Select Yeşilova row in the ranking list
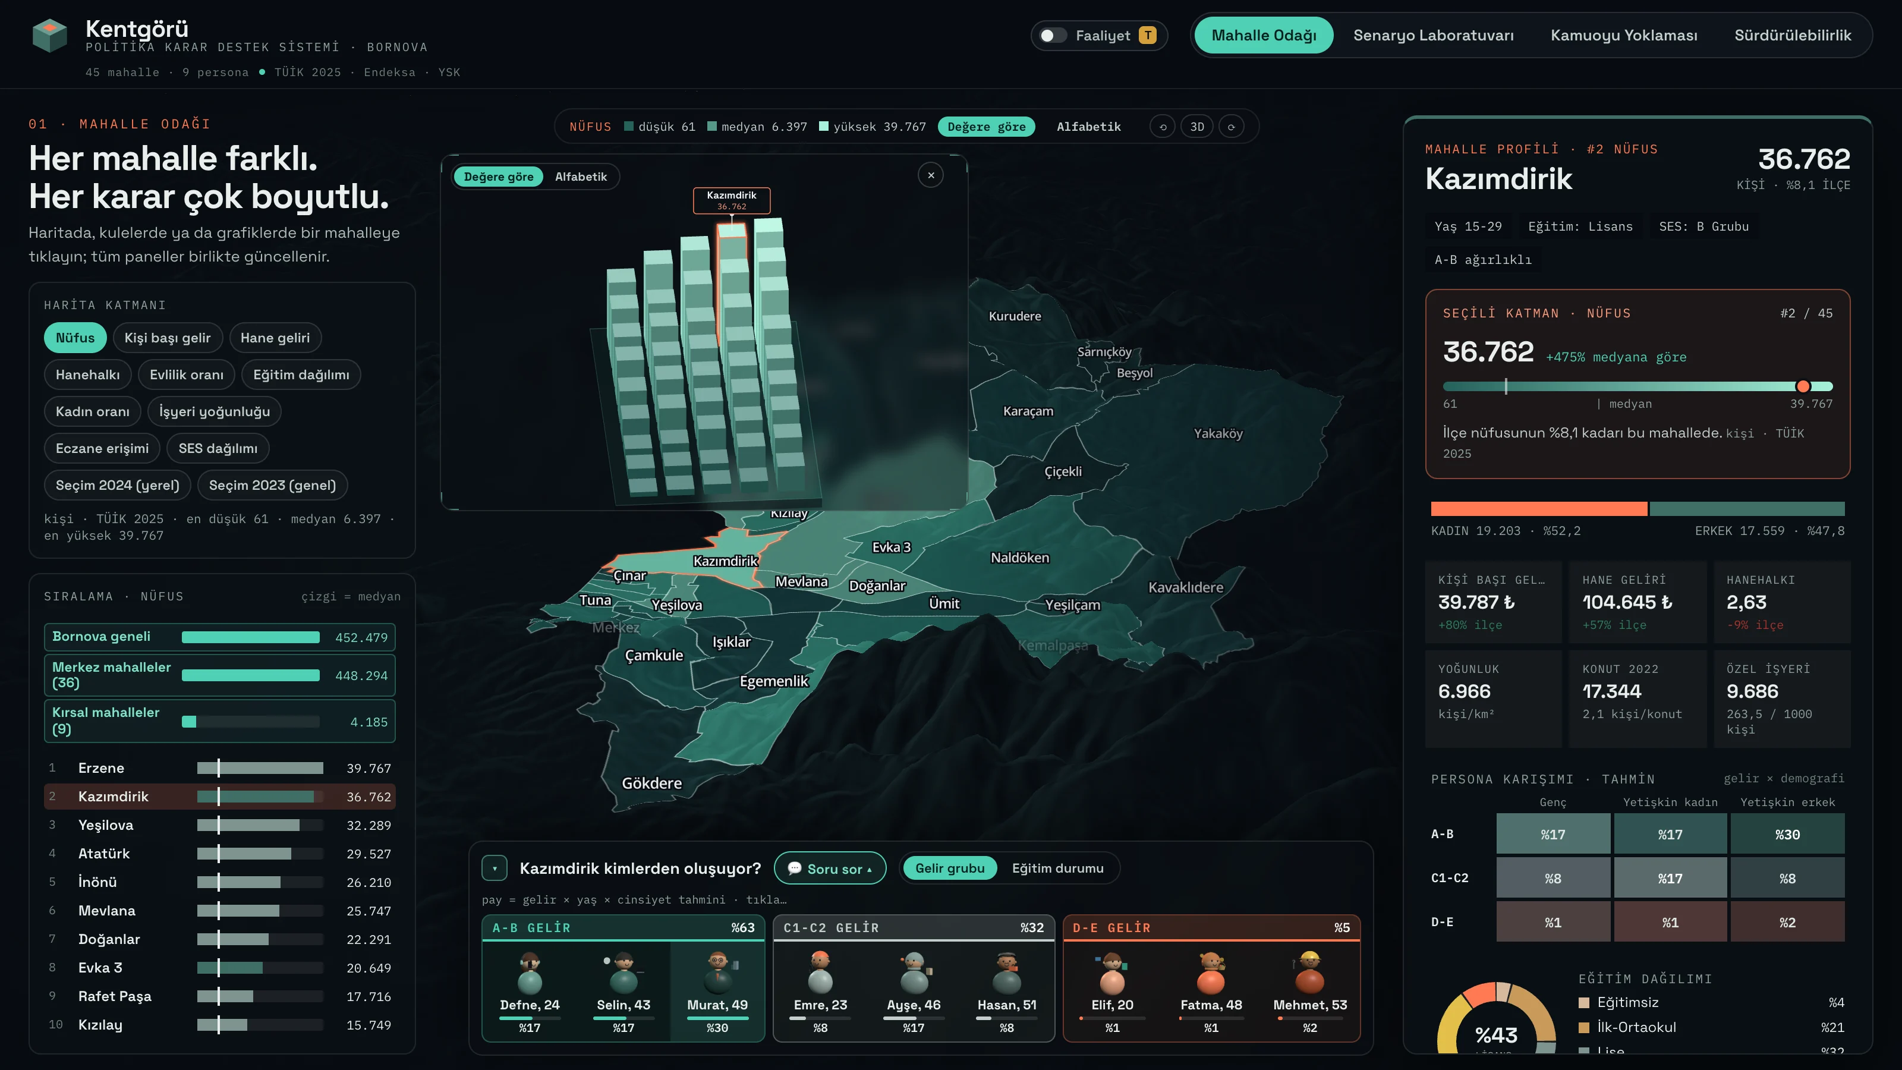The width and height of the screenshot is (1902, 1070). point(220,825)
